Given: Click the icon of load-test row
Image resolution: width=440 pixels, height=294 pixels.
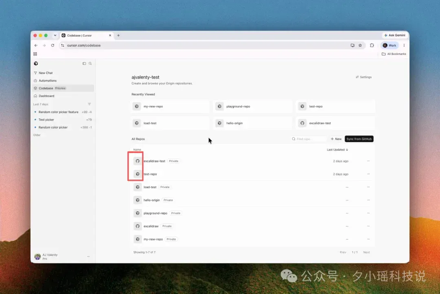Looking at the screenshot, I should tap(138, 187).
